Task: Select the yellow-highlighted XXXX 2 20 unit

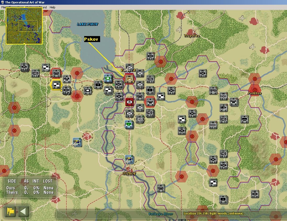Action: 56,85
